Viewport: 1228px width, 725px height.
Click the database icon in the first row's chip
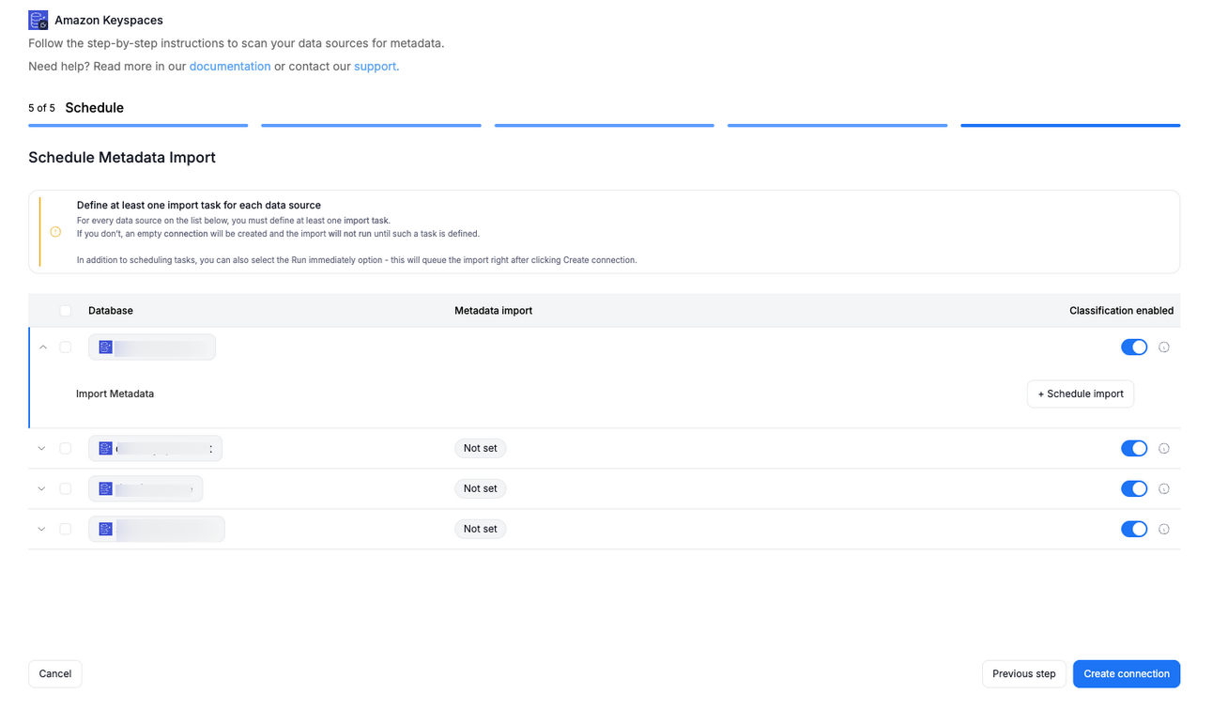pos(106,347)
